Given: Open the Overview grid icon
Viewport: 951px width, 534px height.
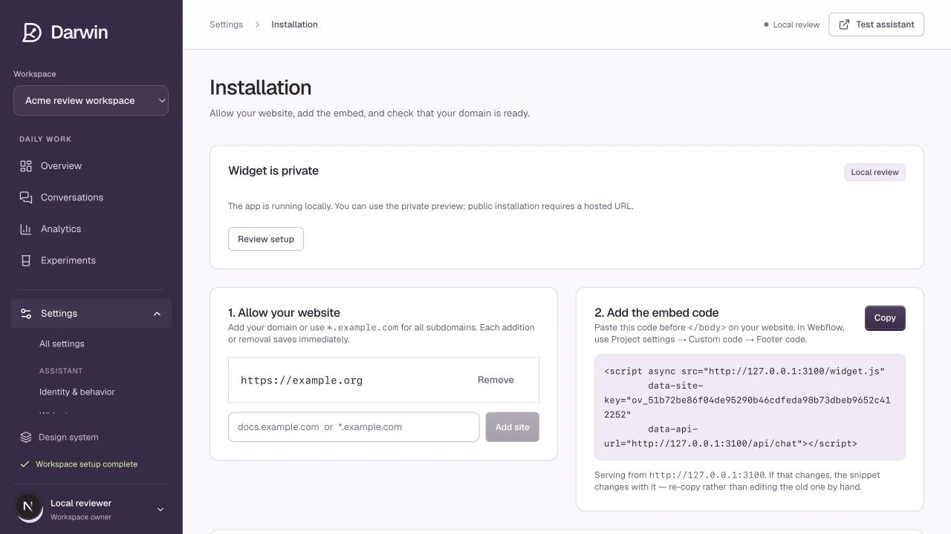Looking at the screenshot, I should 26,166.
